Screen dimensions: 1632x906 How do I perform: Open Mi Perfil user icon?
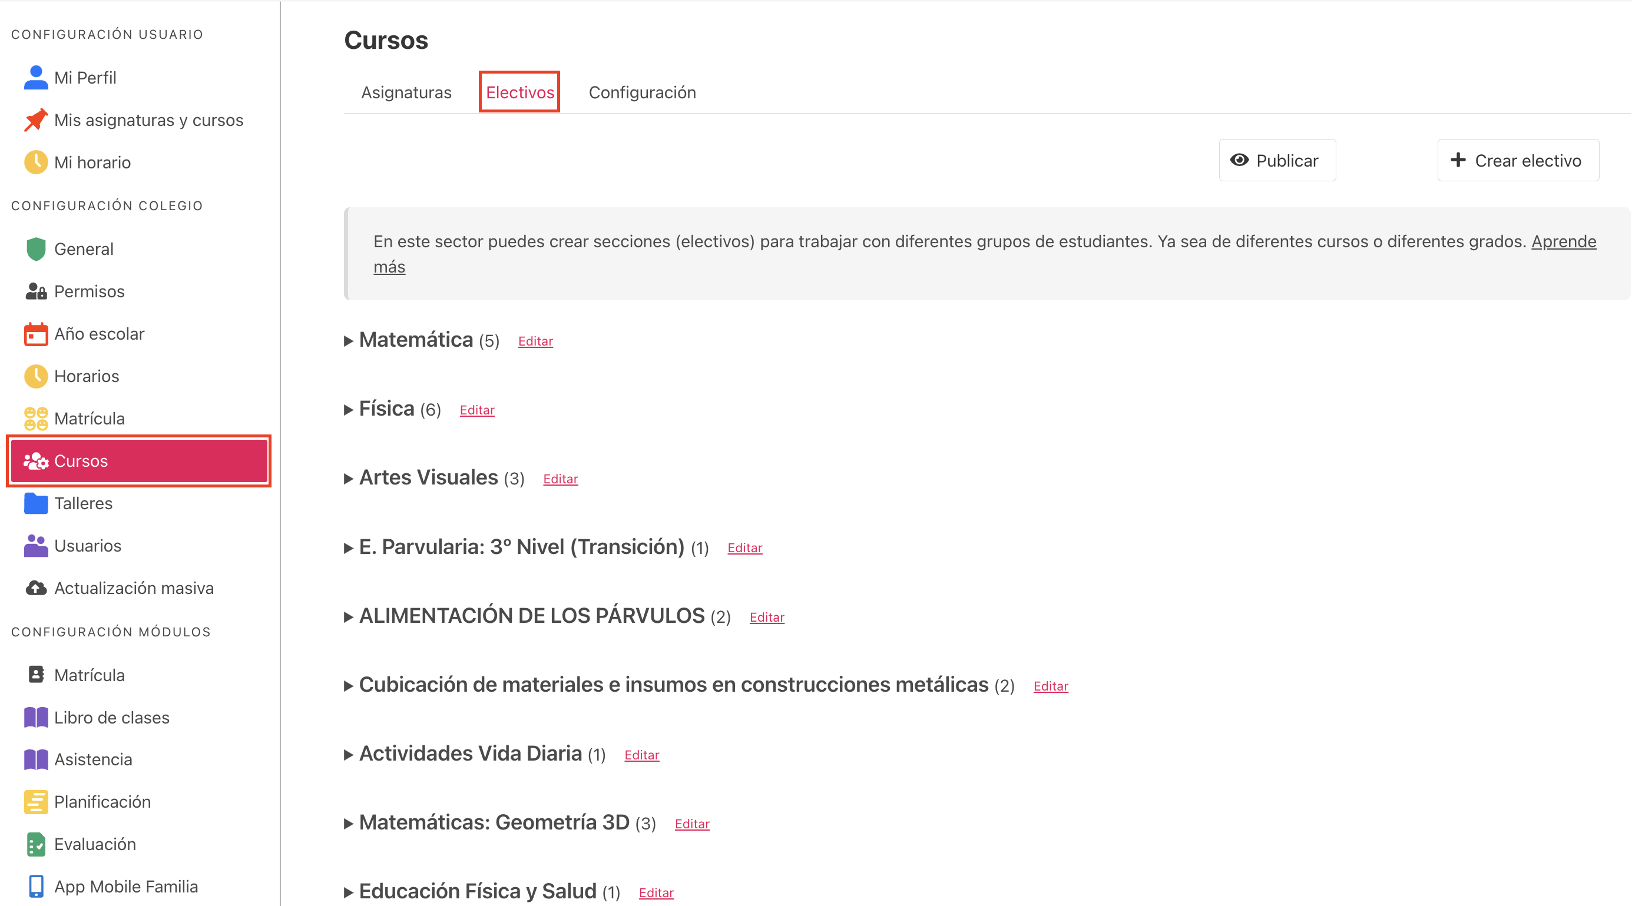point(35,77)
